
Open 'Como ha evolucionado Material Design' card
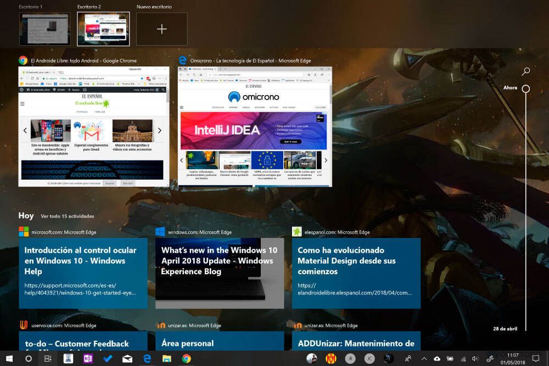pyautogui.click(x=356, y=273)
